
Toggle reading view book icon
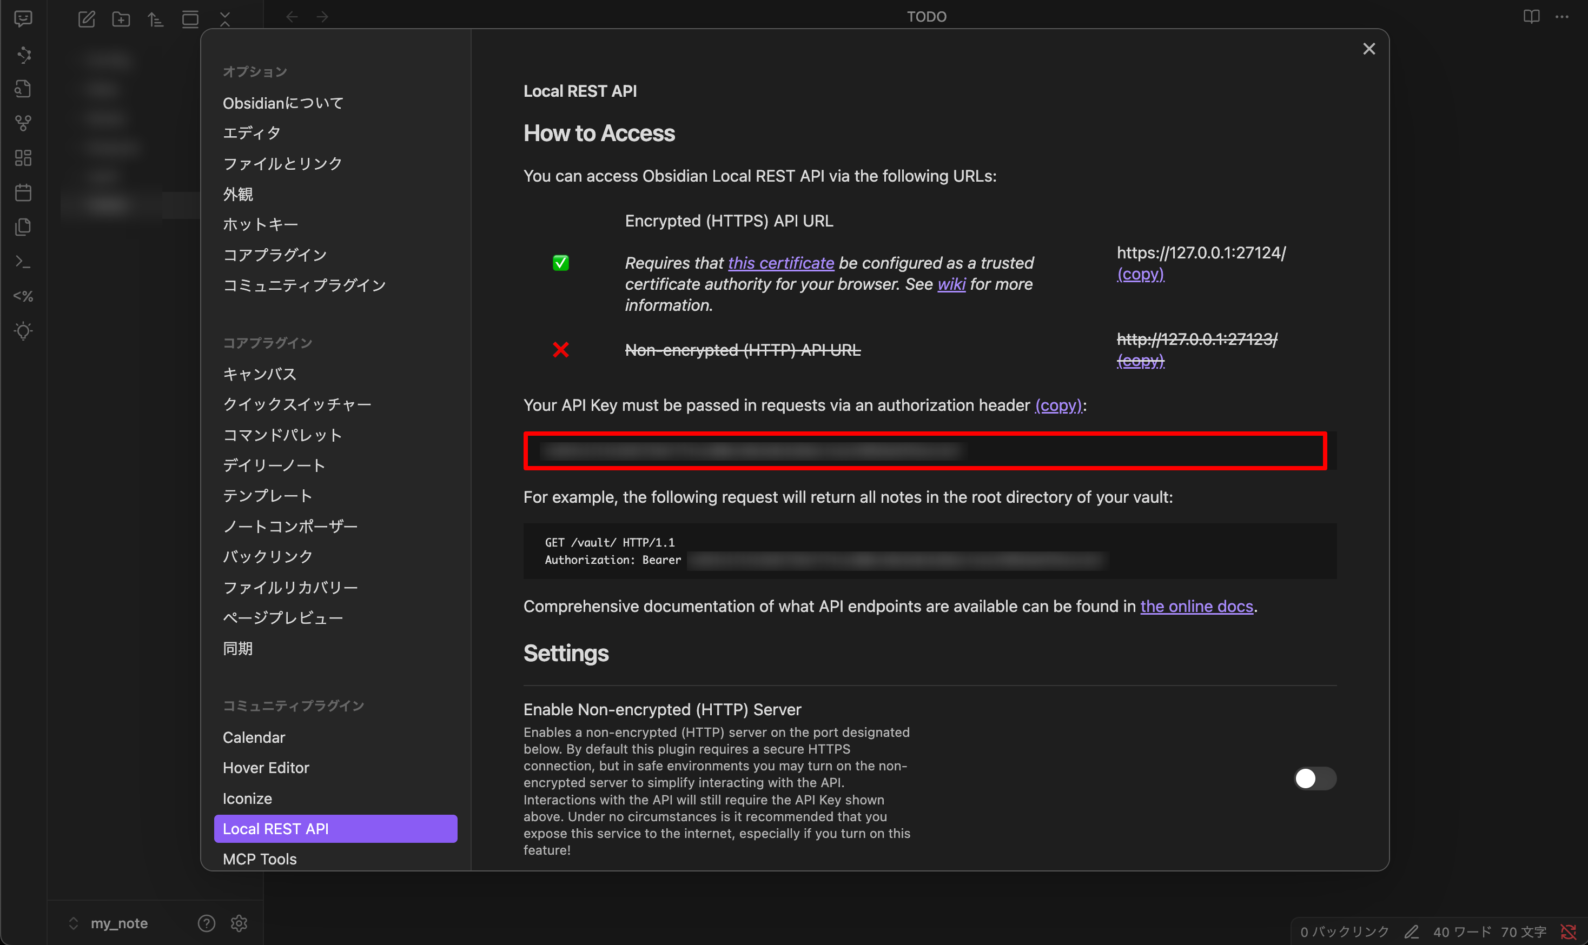(x=1531, y=17)
